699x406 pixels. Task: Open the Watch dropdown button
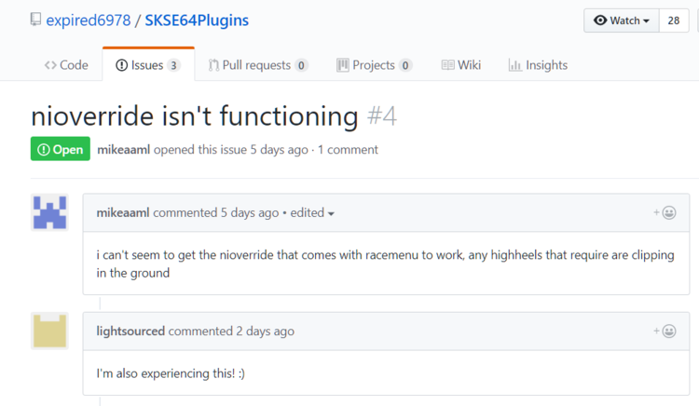(622, 20)
